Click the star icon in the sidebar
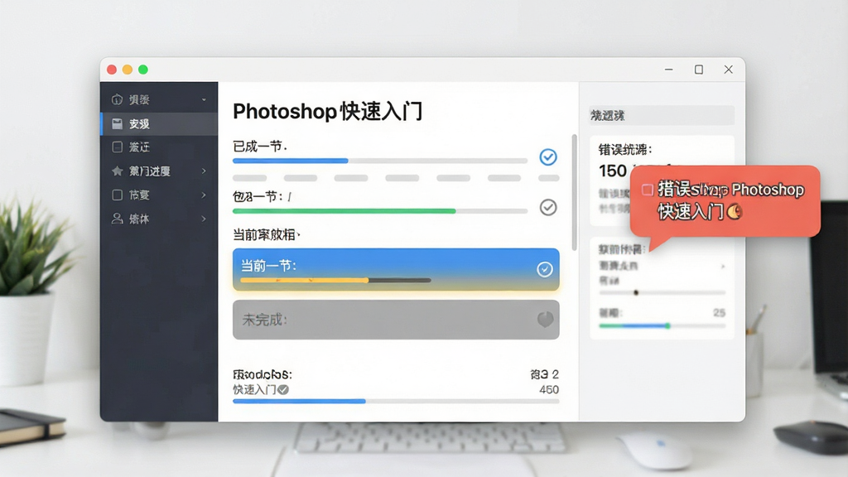The width and height of the screenshot is (848, 477). click(x=117, y=171)
